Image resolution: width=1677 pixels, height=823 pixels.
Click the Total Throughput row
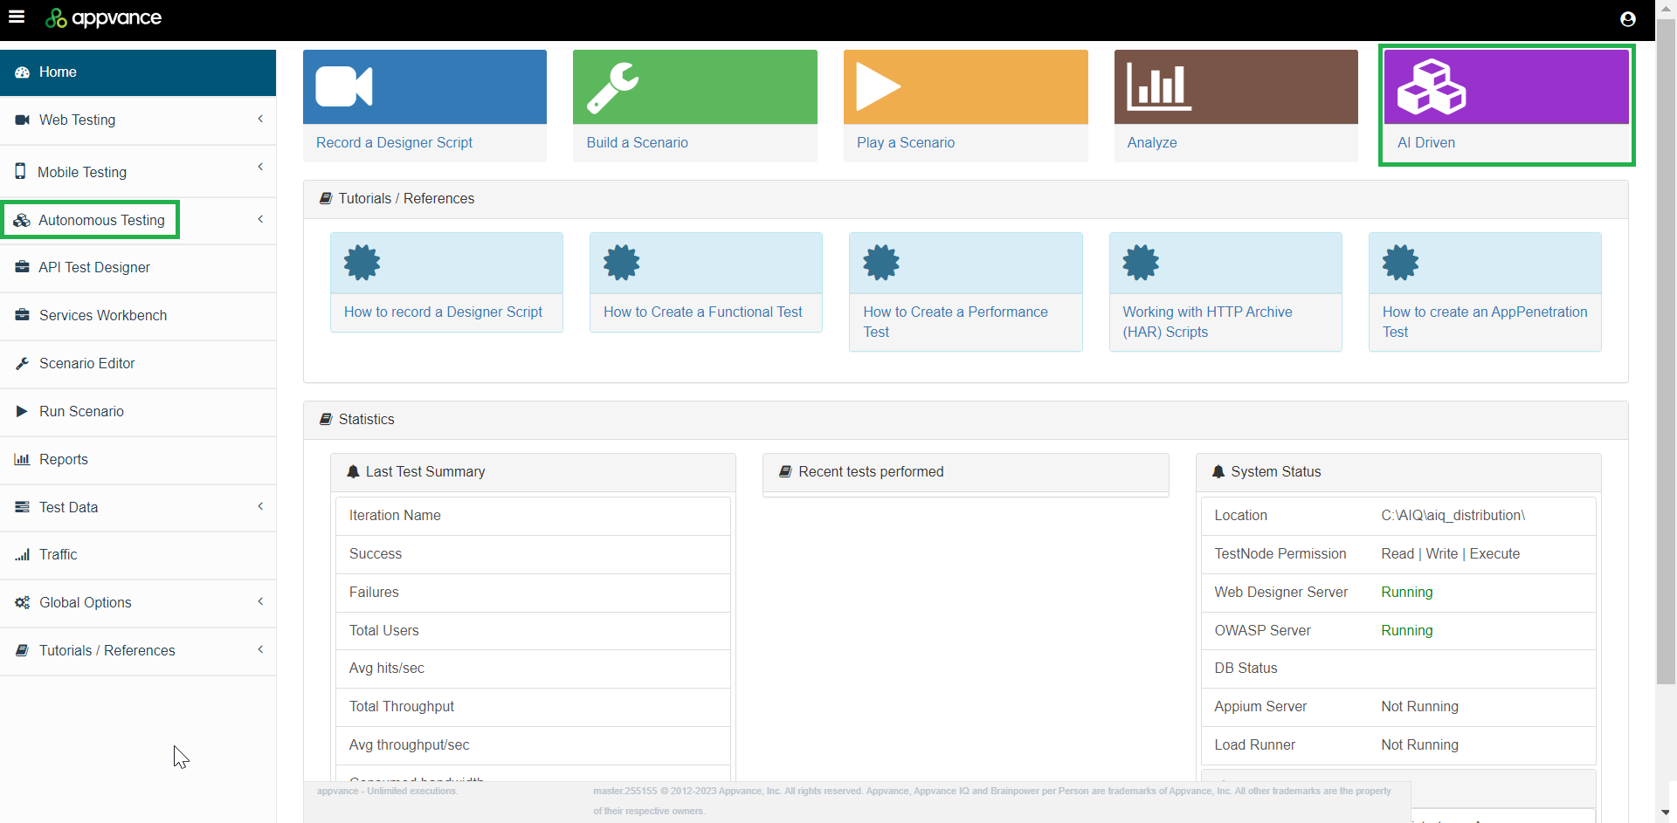[x=533, y=707]
